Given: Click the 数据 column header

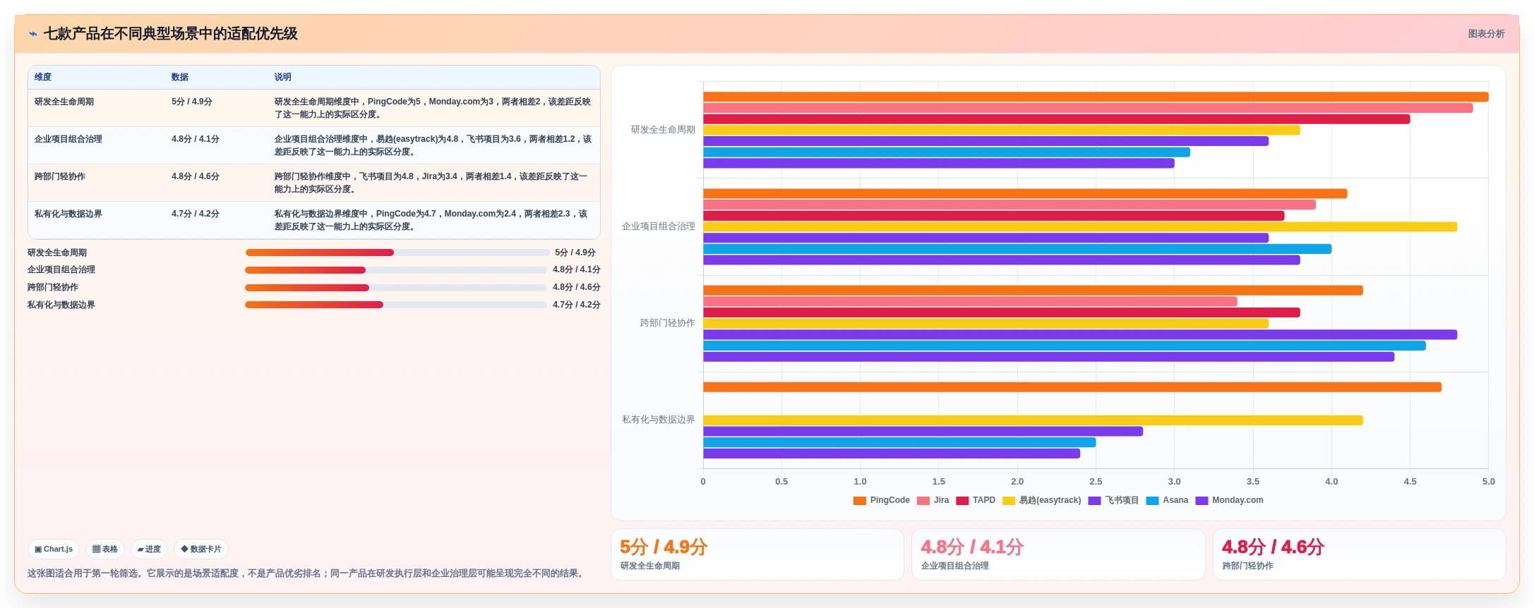Looking at the screenshot, I should click(180, 77).
